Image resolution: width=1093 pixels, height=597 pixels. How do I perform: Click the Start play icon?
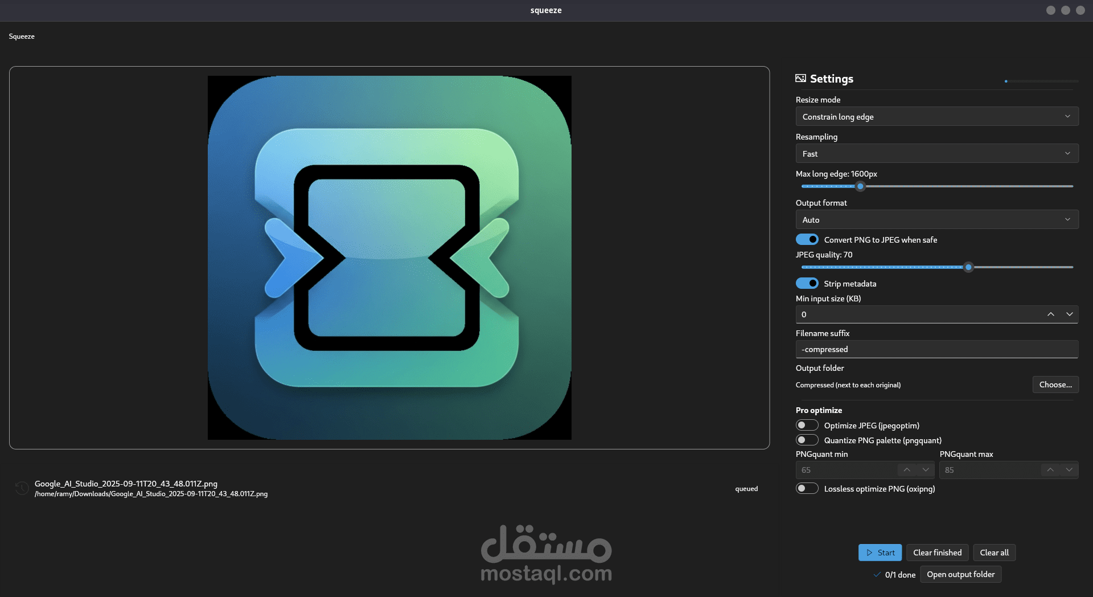point(869,553)
